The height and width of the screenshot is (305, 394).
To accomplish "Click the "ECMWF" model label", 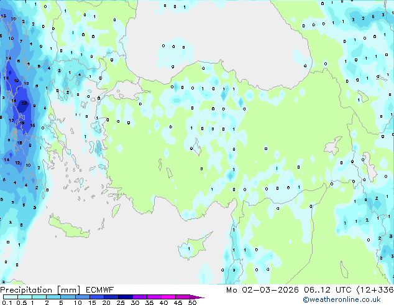I will pyautogui.click(x=100, y=290).
